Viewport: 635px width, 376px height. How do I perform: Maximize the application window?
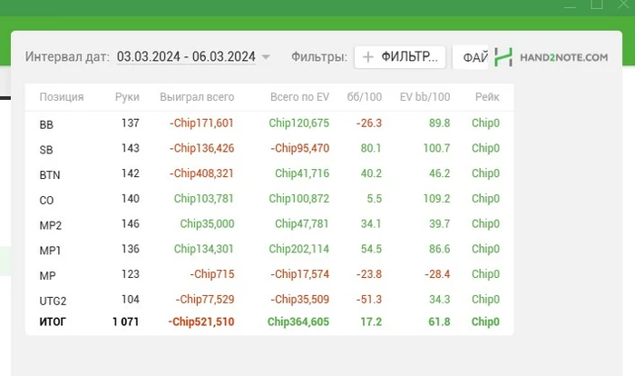(x=597, y=4)
